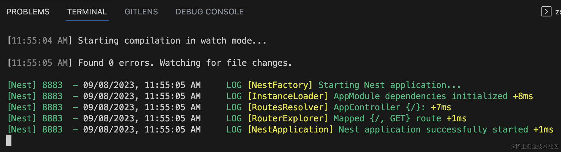Show the DEBUG CONSOLE tab

[x=209, y=12]
